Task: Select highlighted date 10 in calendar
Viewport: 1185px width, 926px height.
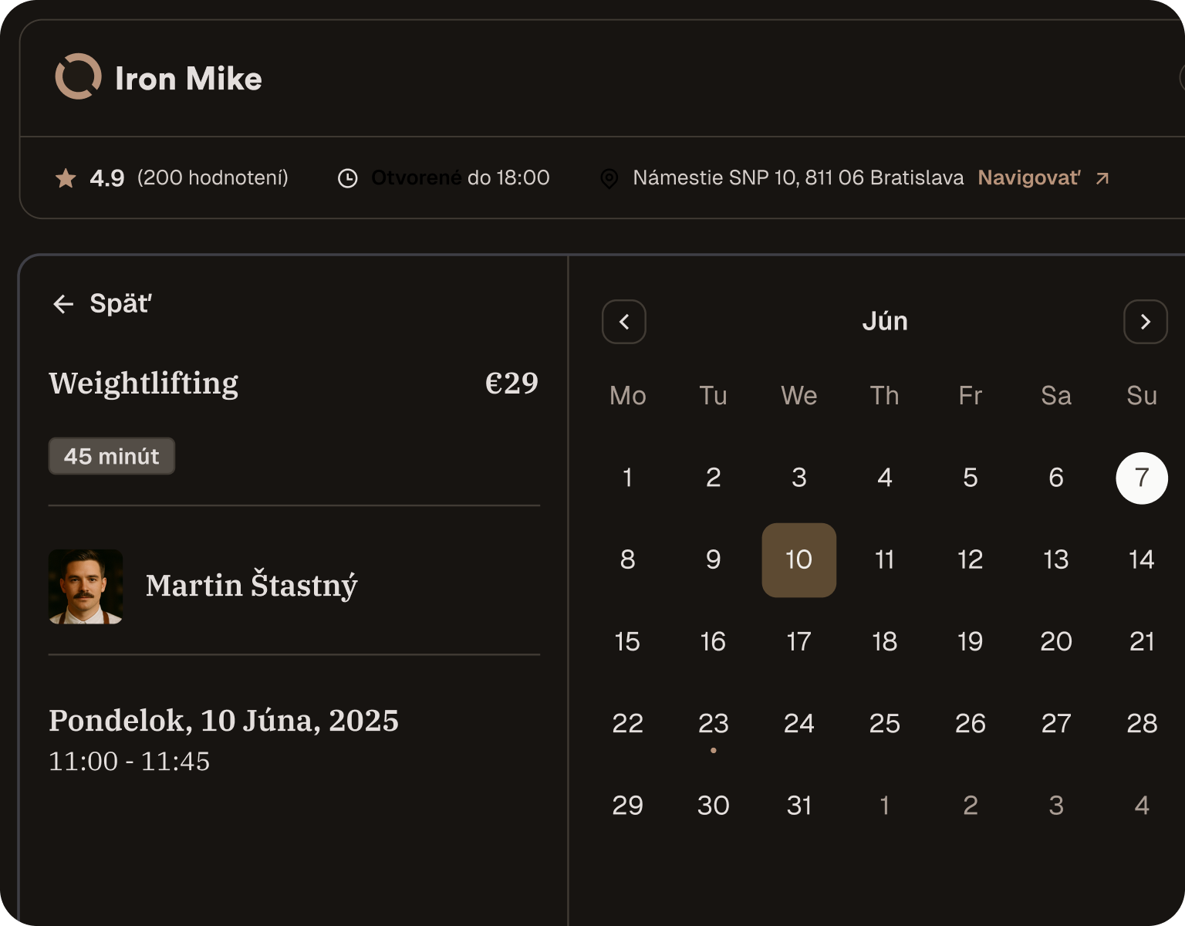Action: 798,559
